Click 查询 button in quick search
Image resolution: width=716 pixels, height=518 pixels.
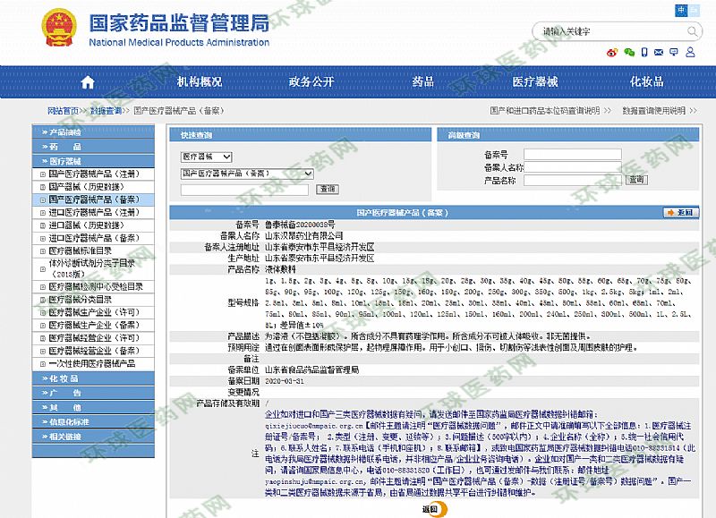327,190
